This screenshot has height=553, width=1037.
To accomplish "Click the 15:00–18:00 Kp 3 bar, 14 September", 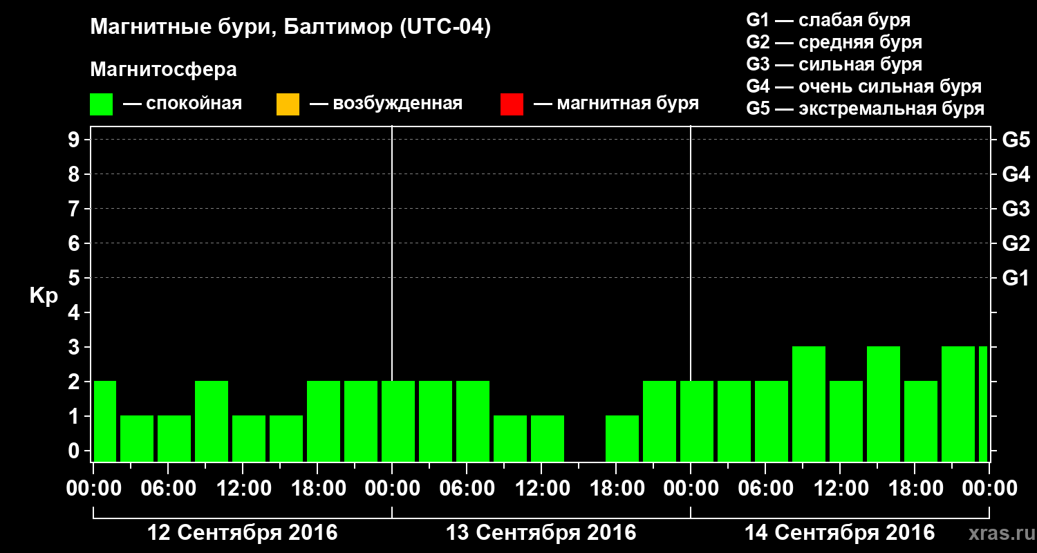I will coord(884,404).
